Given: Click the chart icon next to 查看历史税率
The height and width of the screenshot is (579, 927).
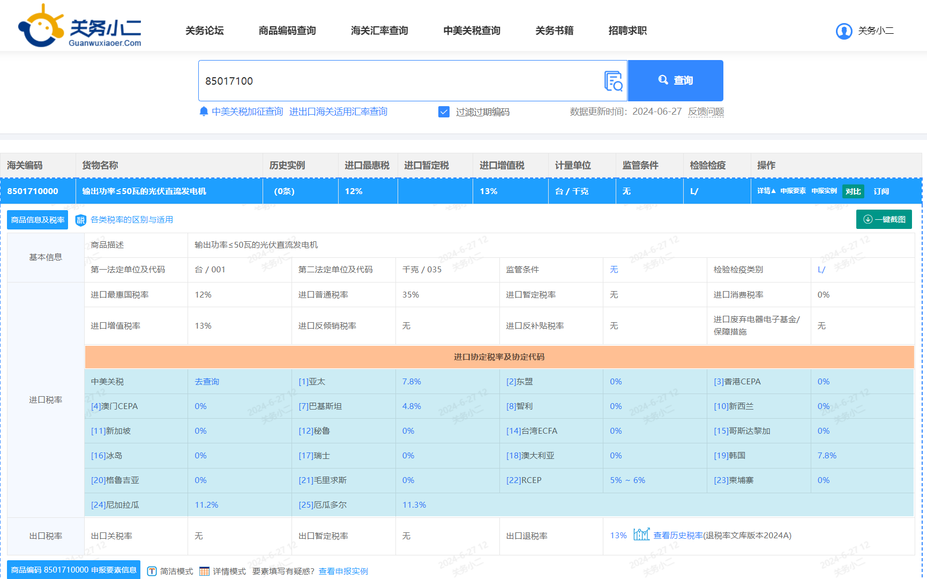Looking at the screenshot, I should [x=641, y=535].
